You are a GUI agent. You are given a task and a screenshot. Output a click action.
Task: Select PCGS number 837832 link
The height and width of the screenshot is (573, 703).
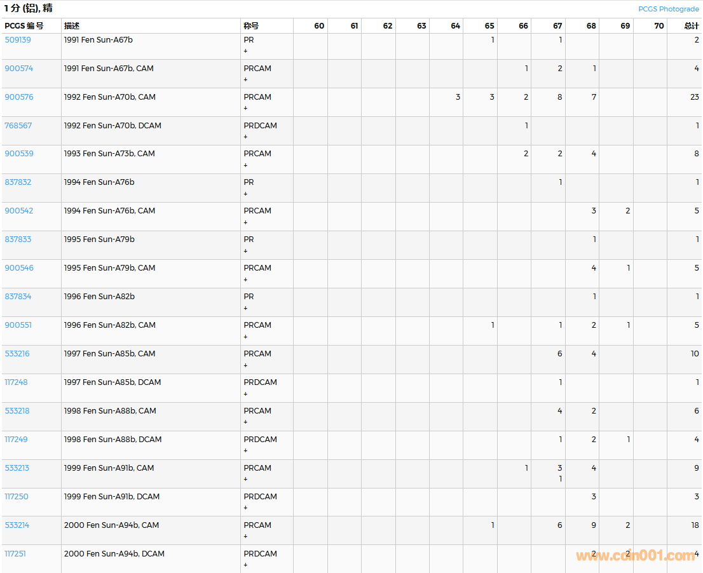pyautogui.click(x=18, y=182)
